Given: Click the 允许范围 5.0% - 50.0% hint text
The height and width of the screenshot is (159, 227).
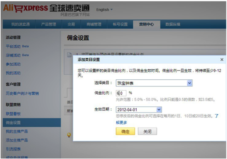Looking at the screenshot, I should pos(165,100).
